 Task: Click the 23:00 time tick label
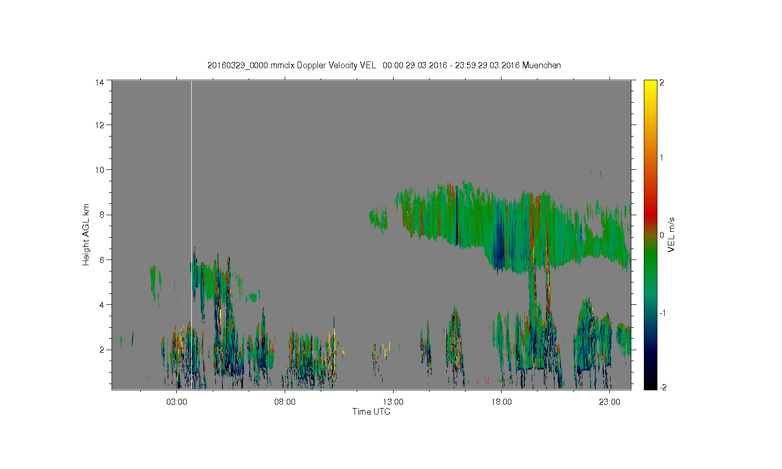click(x=609, y=402)
